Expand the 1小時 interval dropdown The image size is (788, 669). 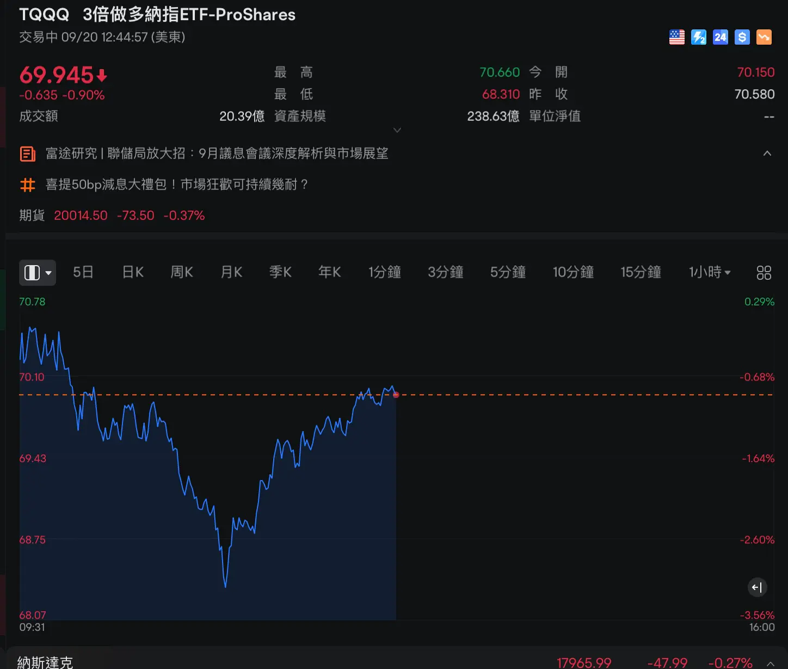point(709,272)
